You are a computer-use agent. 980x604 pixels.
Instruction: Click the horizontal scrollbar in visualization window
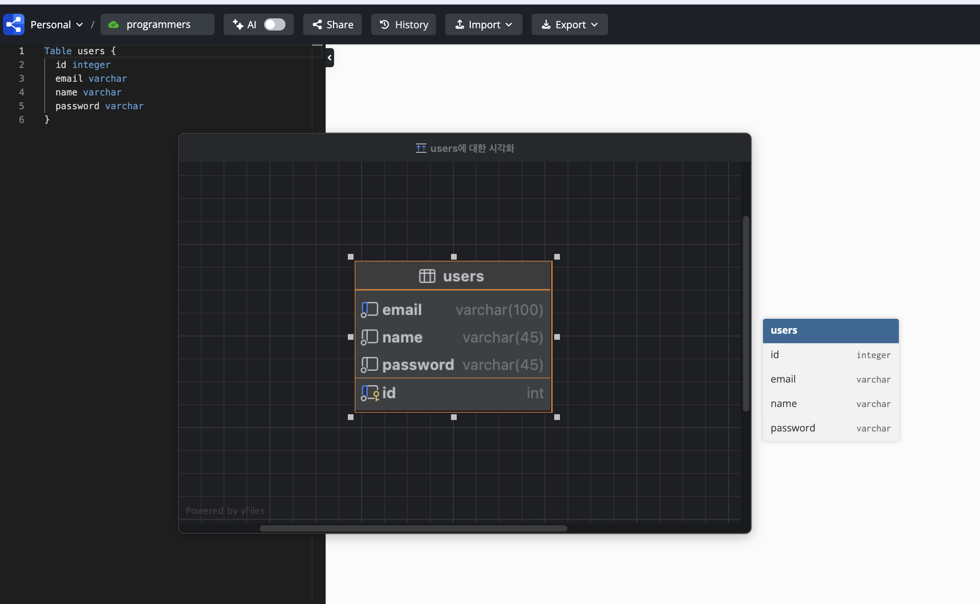[x=413, y=528]
